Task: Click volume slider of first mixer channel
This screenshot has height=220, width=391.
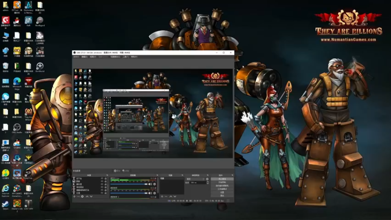Action: (x=129, y=184)
